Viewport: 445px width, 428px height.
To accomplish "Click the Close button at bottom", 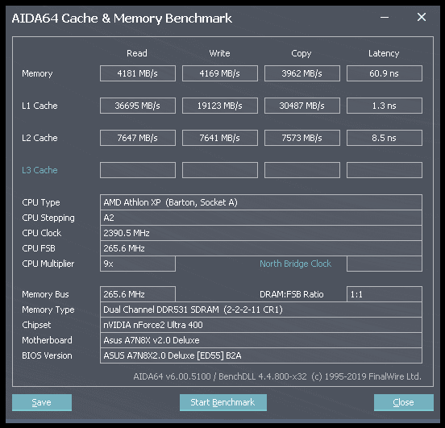I will coord(404,402).
